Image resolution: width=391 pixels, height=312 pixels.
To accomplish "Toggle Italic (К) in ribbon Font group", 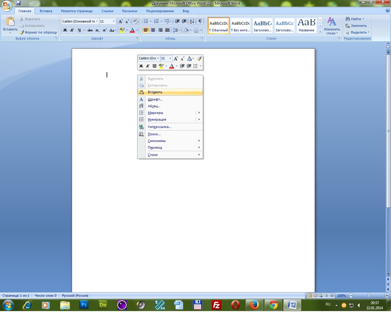I will click(72, 30).
